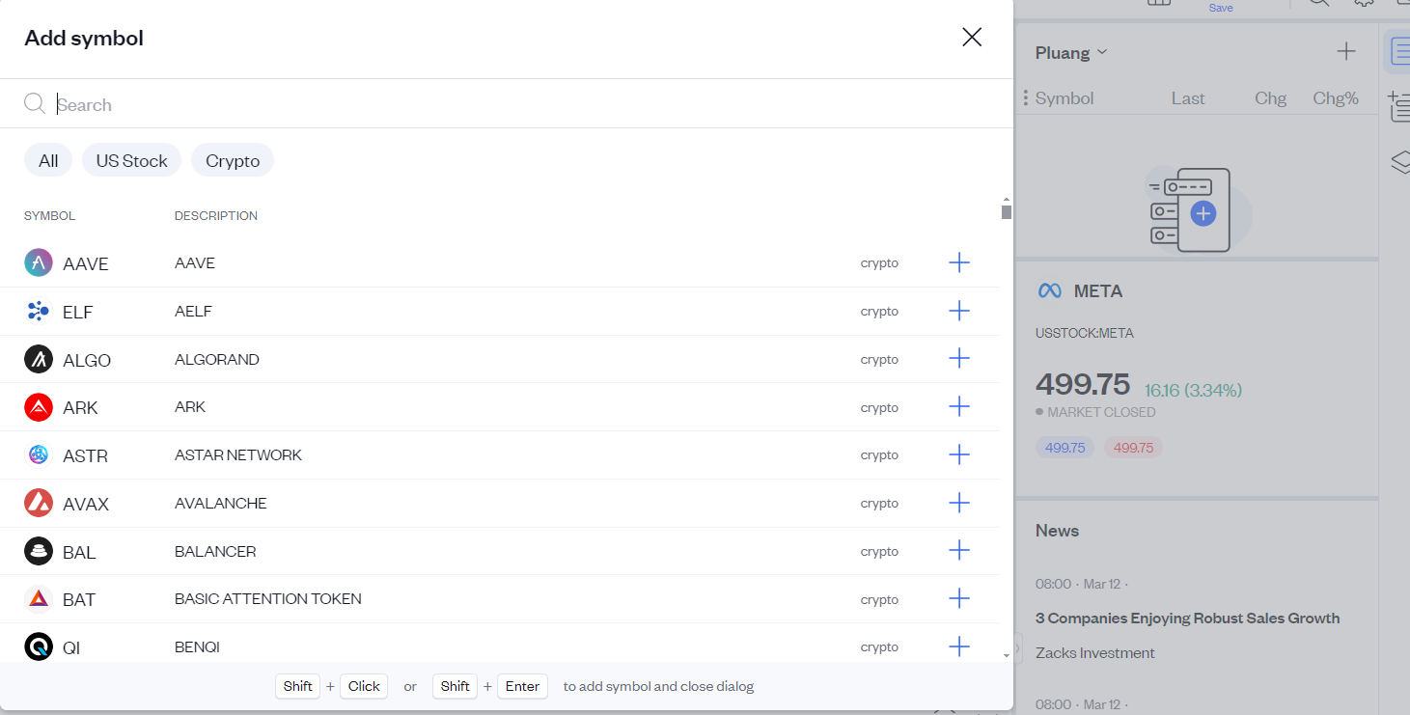Add AVALANCHE to watchlist via plus icon
The image size is (1410, 715).
coord(959,503)
